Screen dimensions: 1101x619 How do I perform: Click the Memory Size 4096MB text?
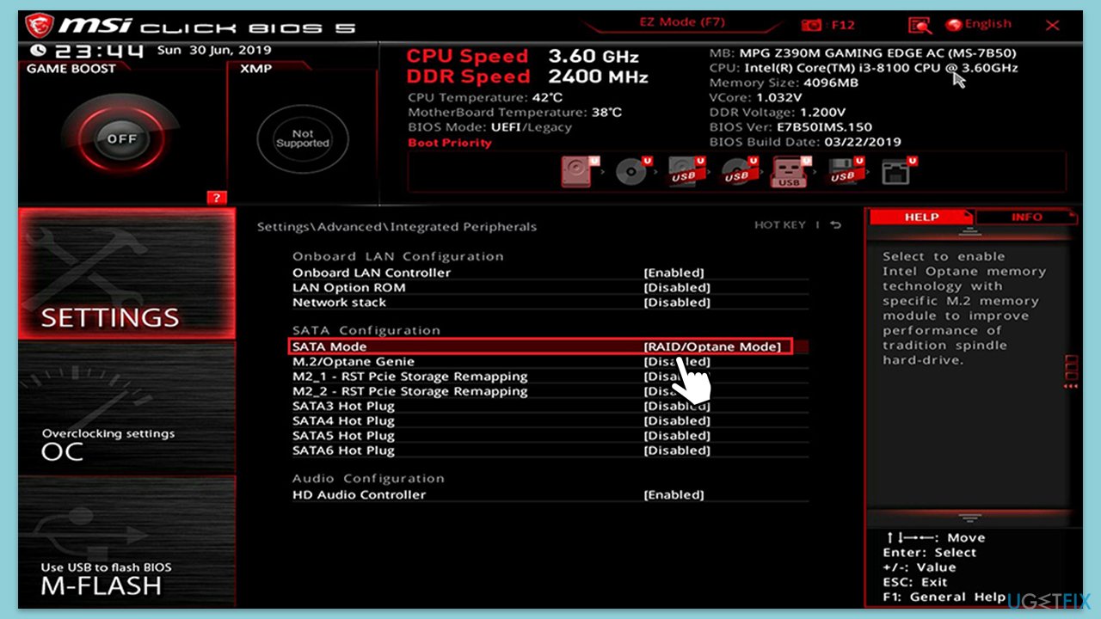point(784,83)
